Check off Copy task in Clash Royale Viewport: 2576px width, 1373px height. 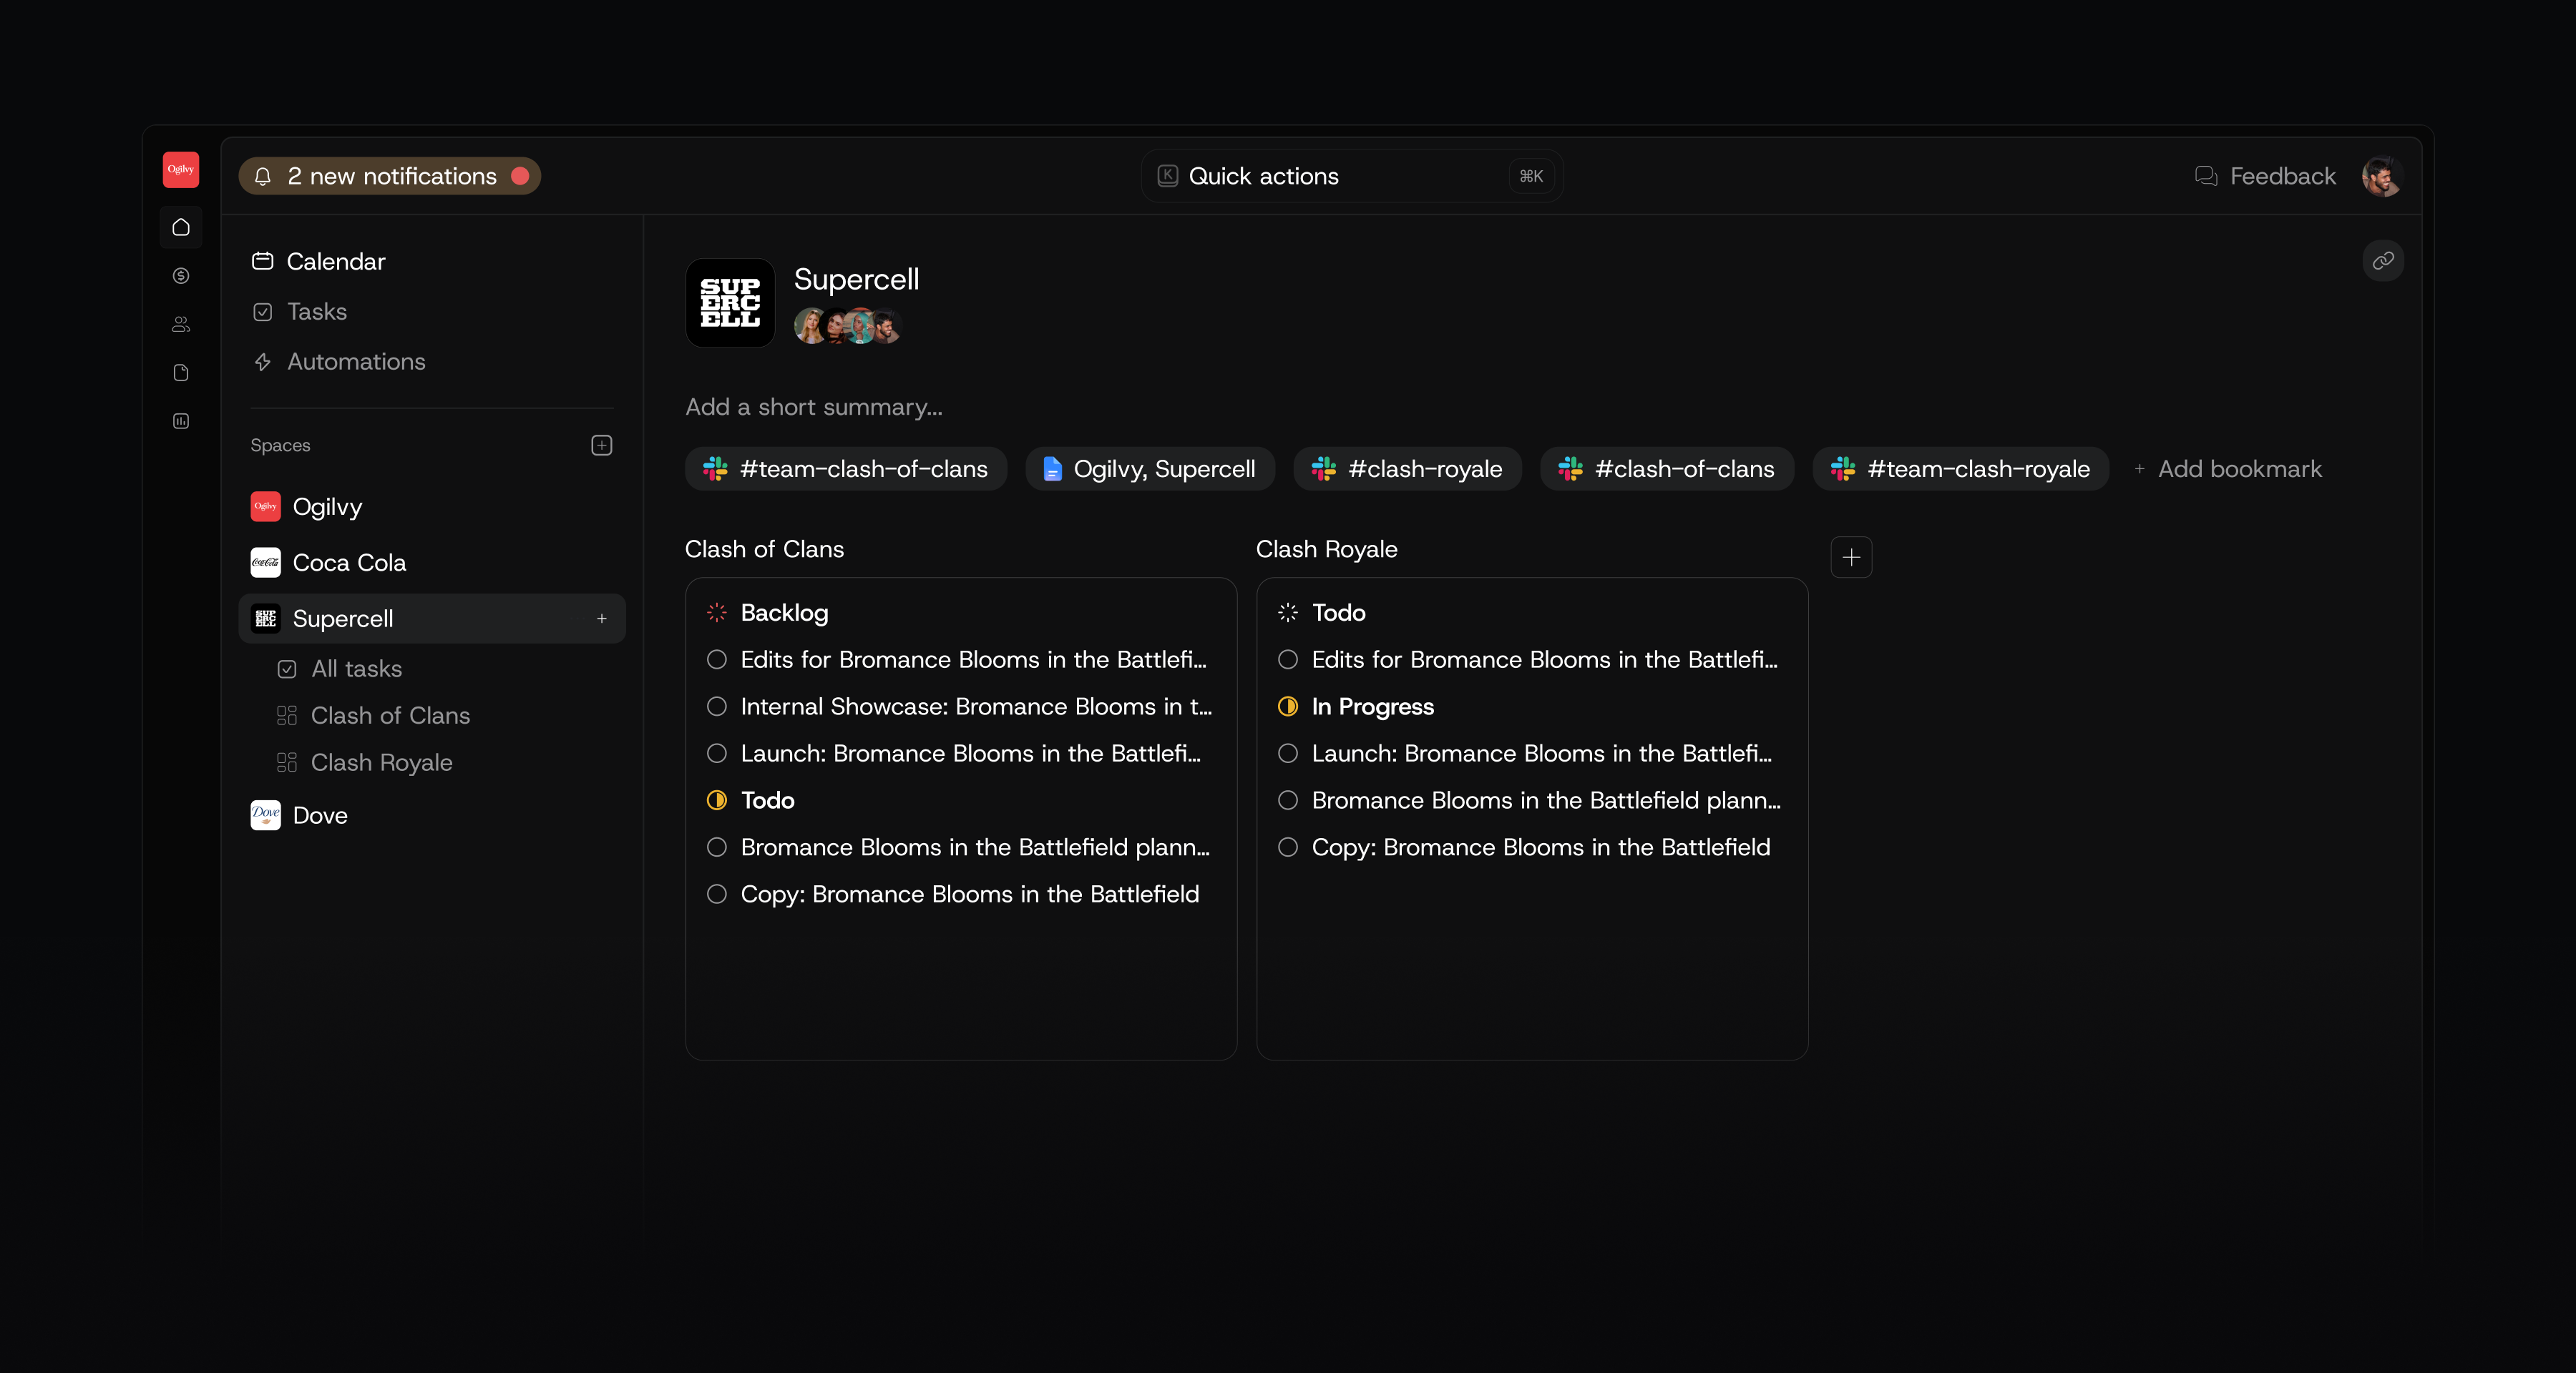coord(1288,847)
